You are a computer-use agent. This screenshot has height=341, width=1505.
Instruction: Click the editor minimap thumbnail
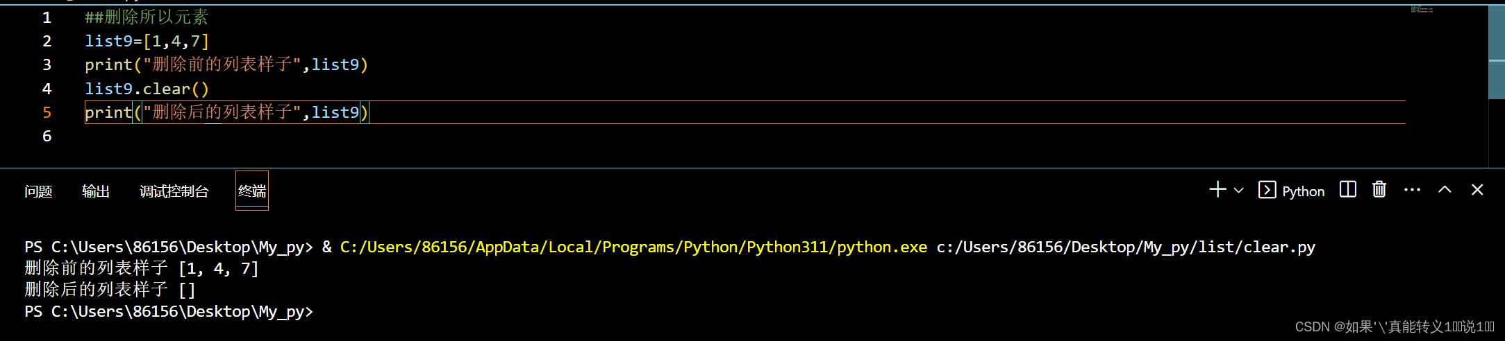point(1422,10)
